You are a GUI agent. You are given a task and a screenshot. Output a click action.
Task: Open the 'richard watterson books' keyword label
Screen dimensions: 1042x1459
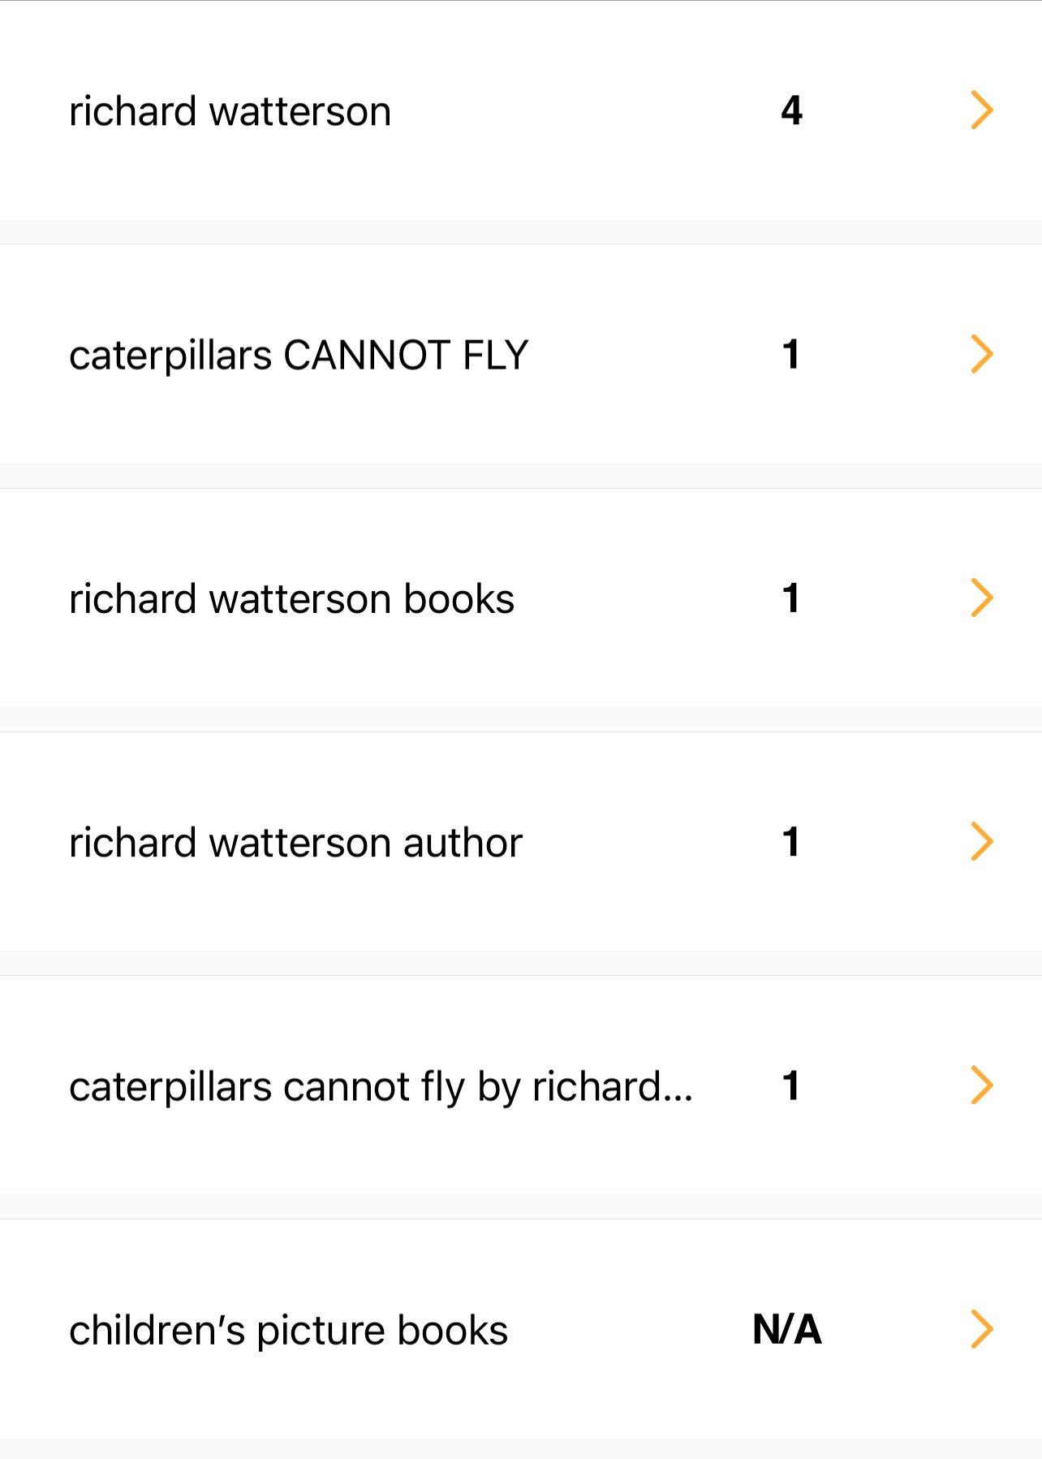click(x=291, y=599)
